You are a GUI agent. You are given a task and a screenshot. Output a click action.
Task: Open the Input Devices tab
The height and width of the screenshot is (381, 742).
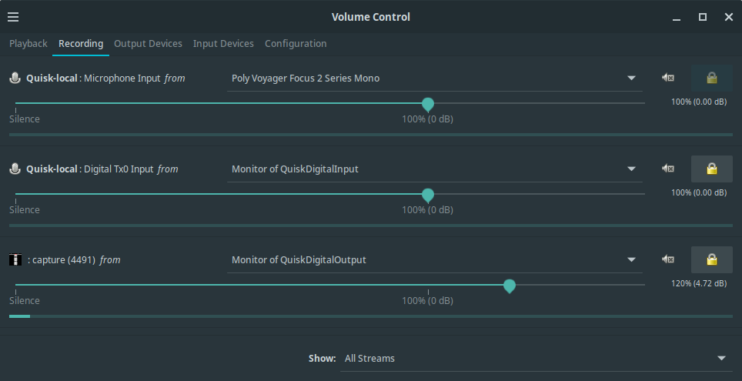(x=223, y=44)
